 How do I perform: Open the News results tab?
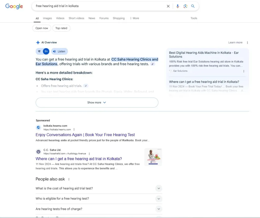[92, 18]
